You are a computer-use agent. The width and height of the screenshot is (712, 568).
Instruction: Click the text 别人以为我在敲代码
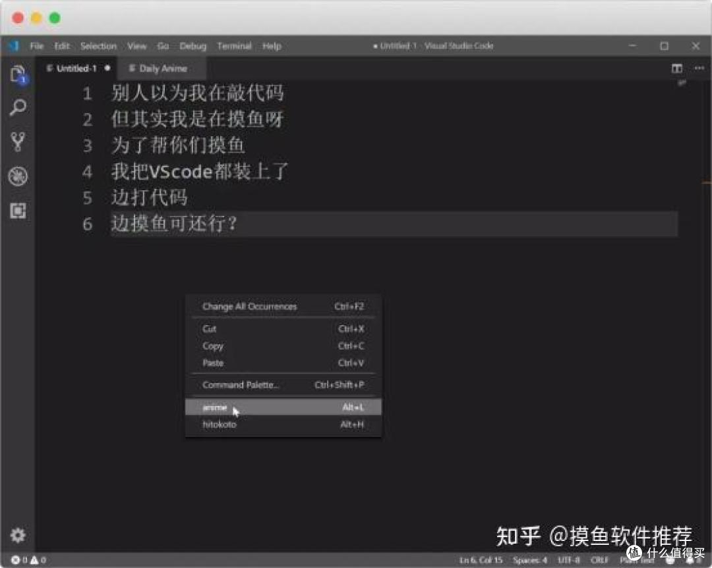[198, 93]
